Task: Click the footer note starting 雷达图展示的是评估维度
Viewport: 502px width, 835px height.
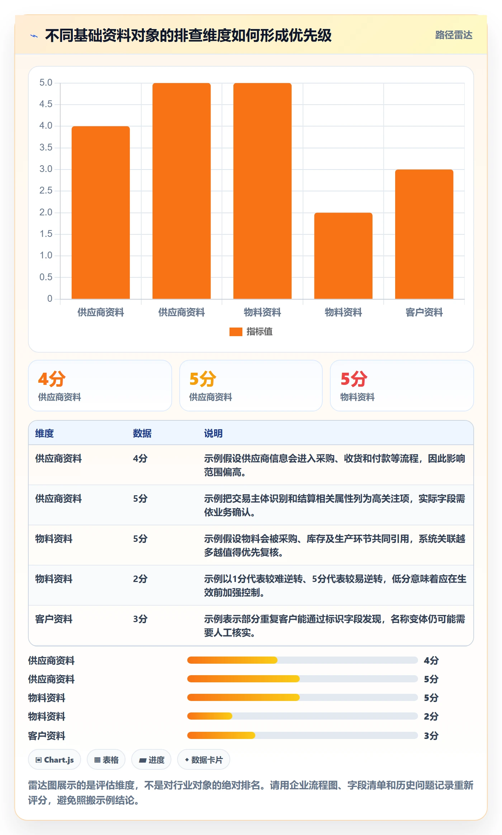Action: pos(251,793)
